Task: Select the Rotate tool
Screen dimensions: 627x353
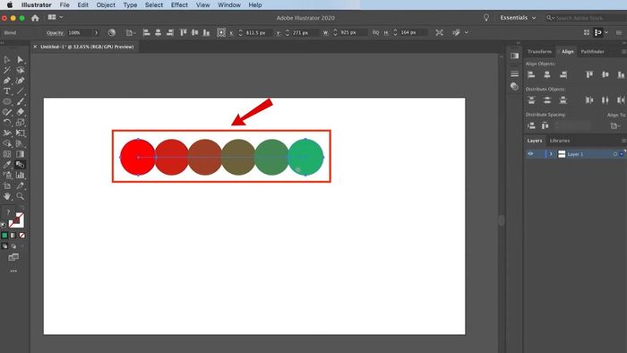Action: pos(7,123)
